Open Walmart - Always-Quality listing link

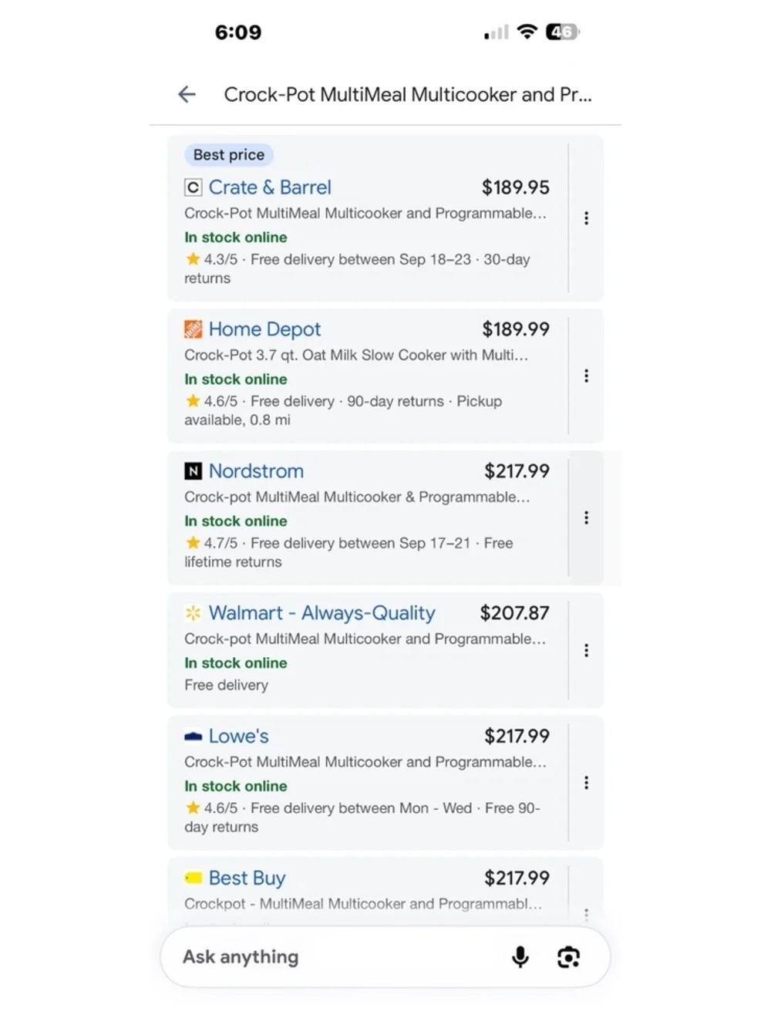(x=322, y=613)
